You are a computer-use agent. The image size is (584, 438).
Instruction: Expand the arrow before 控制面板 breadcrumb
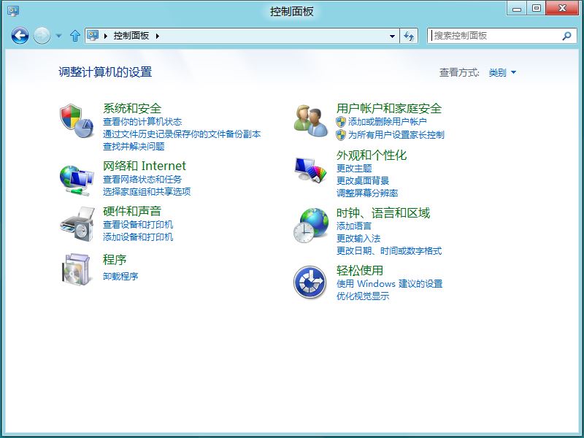(x=105, y=36)
